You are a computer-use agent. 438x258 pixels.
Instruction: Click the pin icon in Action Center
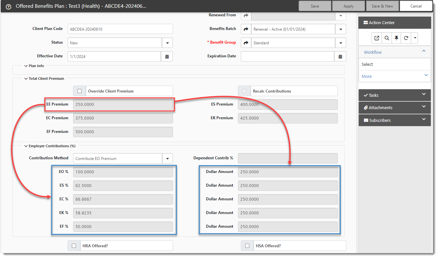tap(396, 38)
